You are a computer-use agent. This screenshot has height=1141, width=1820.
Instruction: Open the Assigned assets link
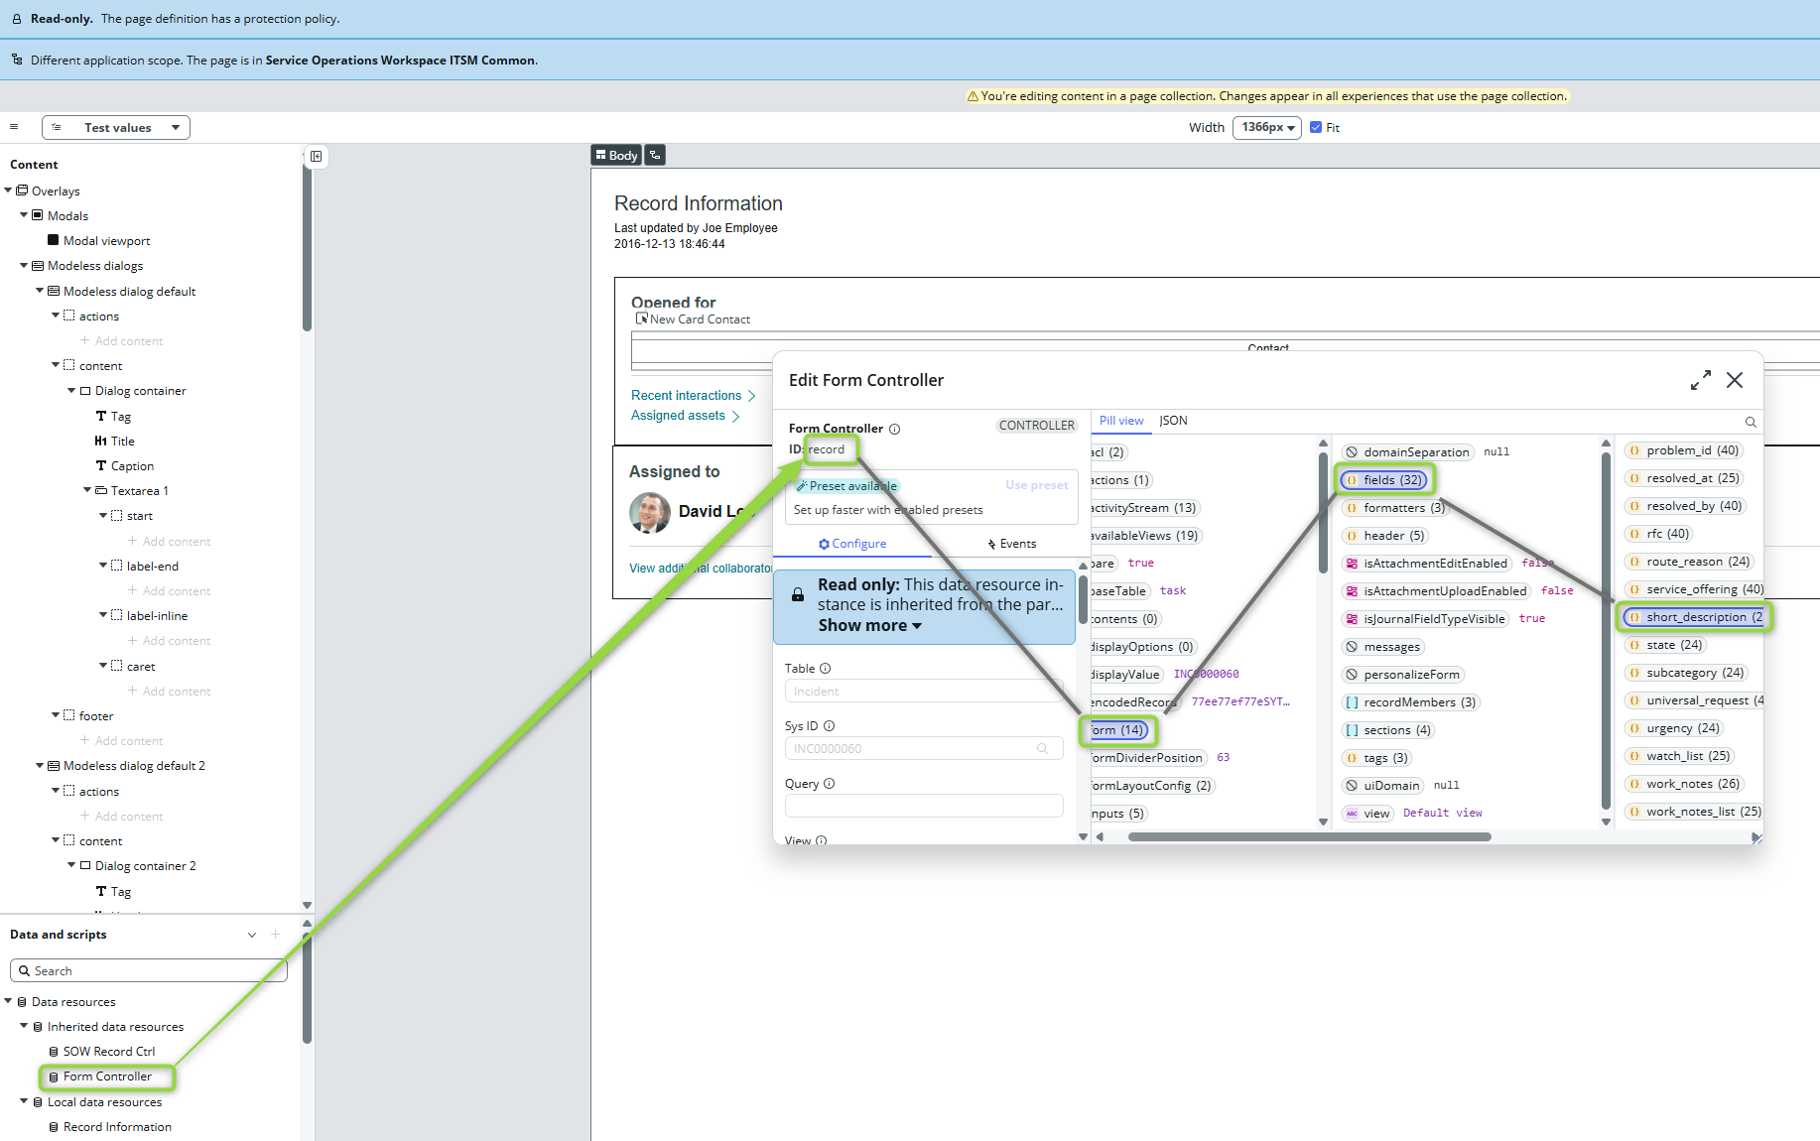point(679,416)
